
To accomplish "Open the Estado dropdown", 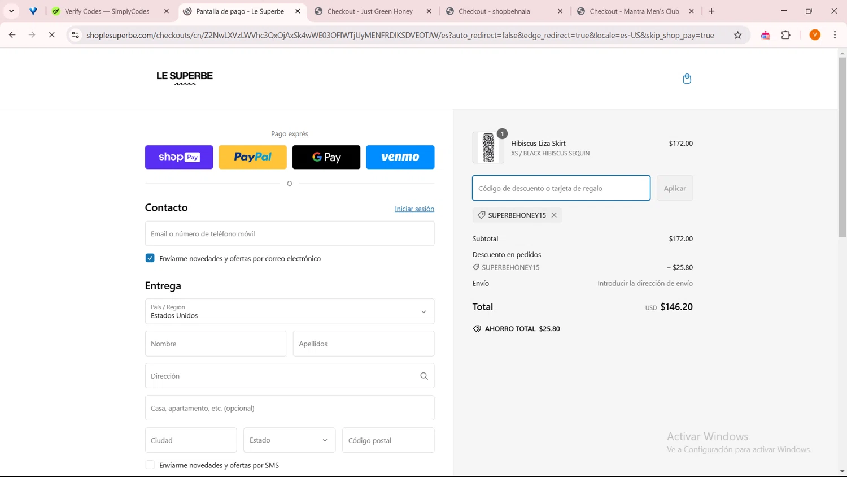I will pyautogui.click(x=289, y=440).
